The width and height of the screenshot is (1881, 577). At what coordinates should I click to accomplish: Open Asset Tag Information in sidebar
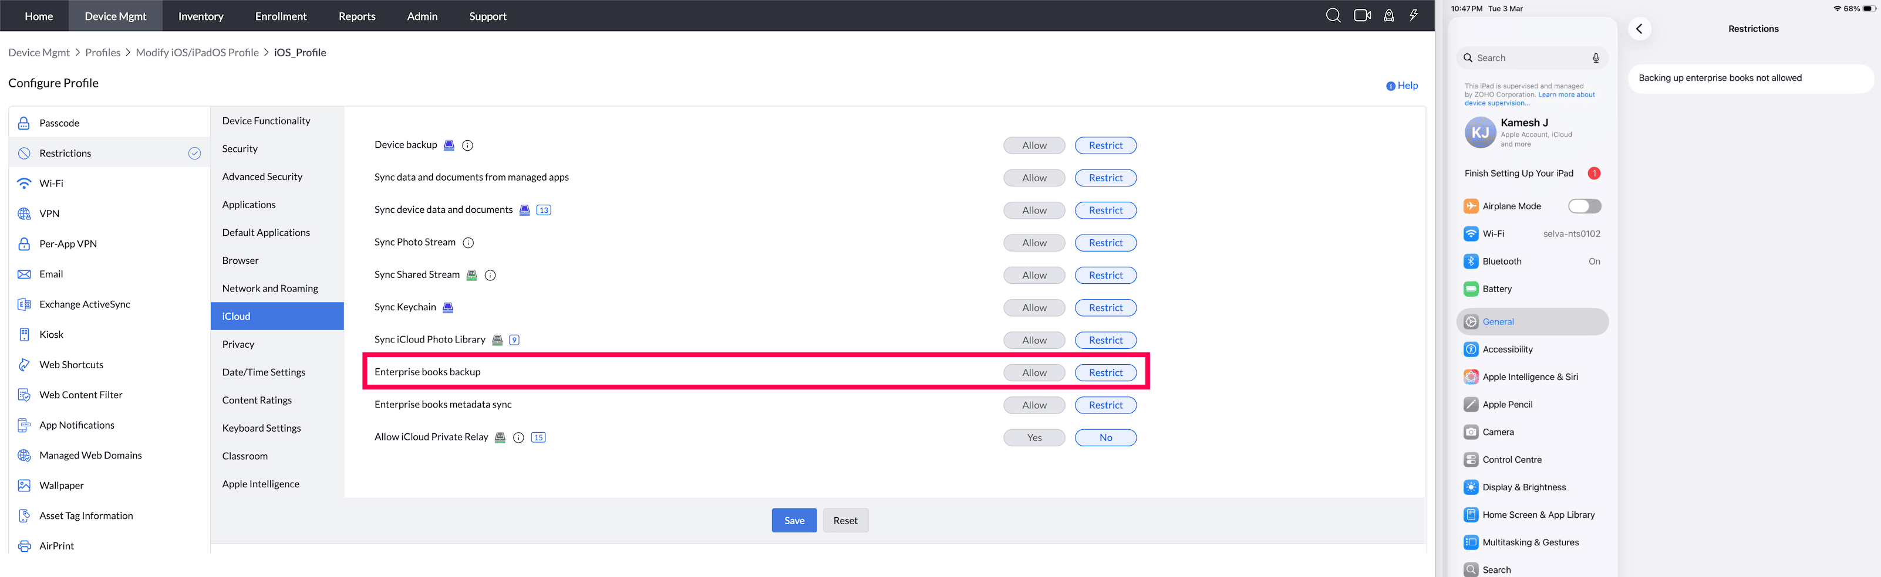(110, 516)
